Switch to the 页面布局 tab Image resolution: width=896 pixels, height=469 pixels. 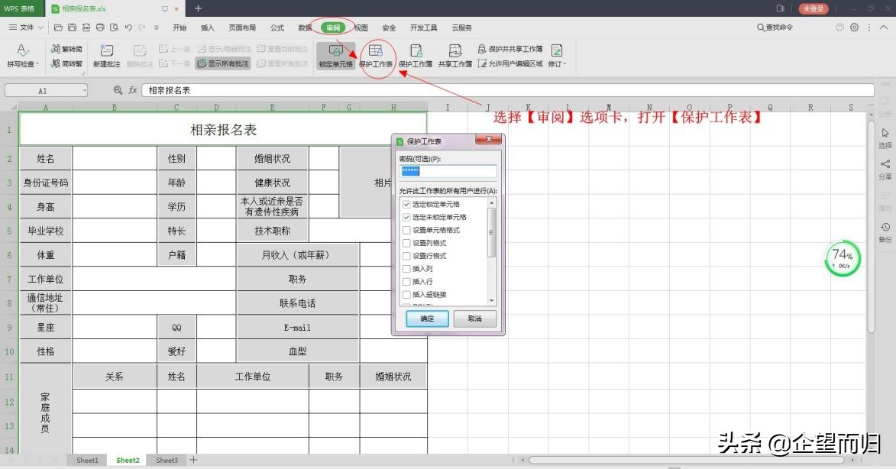coord(242,27)
